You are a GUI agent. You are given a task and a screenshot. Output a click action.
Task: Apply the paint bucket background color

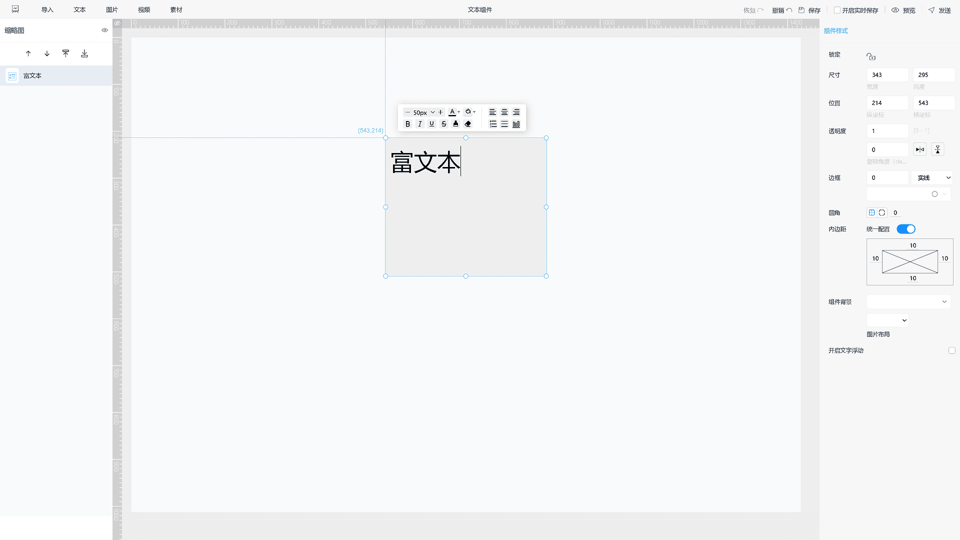(x=468, y=112)
